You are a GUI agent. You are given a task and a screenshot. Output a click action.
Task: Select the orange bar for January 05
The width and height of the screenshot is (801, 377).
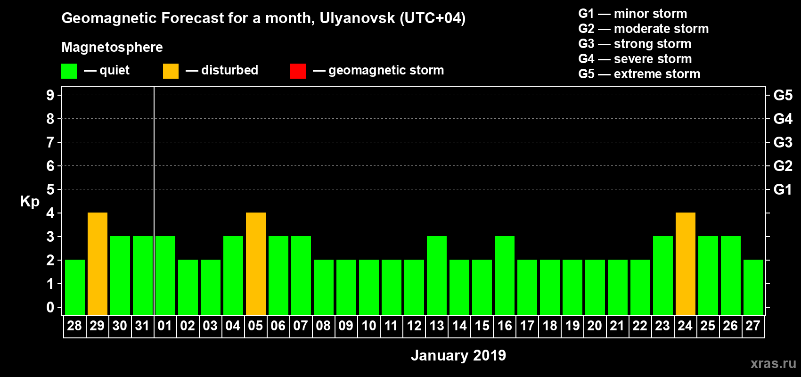256,263
